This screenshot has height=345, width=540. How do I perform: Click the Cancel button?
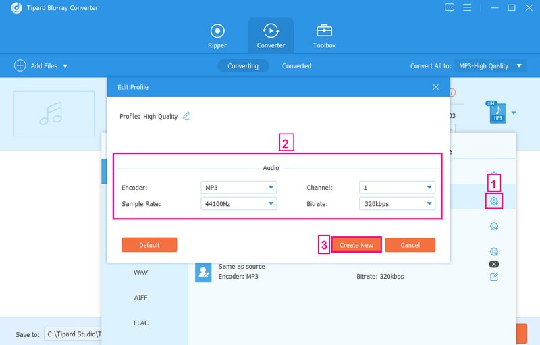click(x=410, y=245)
